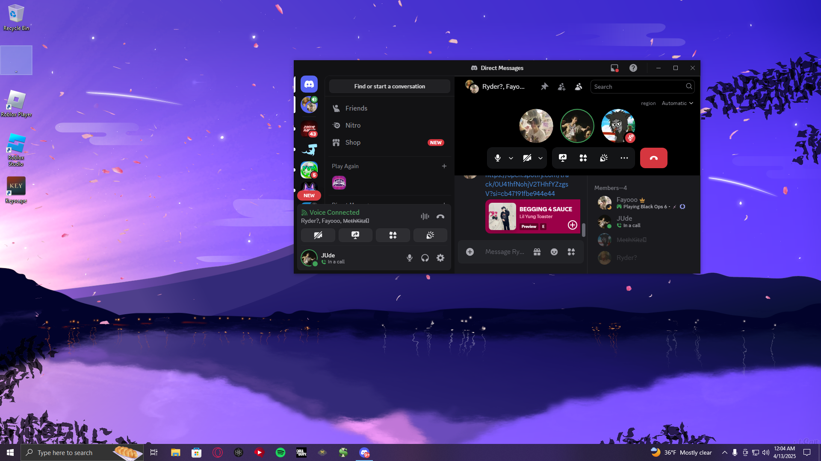Click the Search box in chat header
The width and height of the screenshot is (821, 461).
642,87
